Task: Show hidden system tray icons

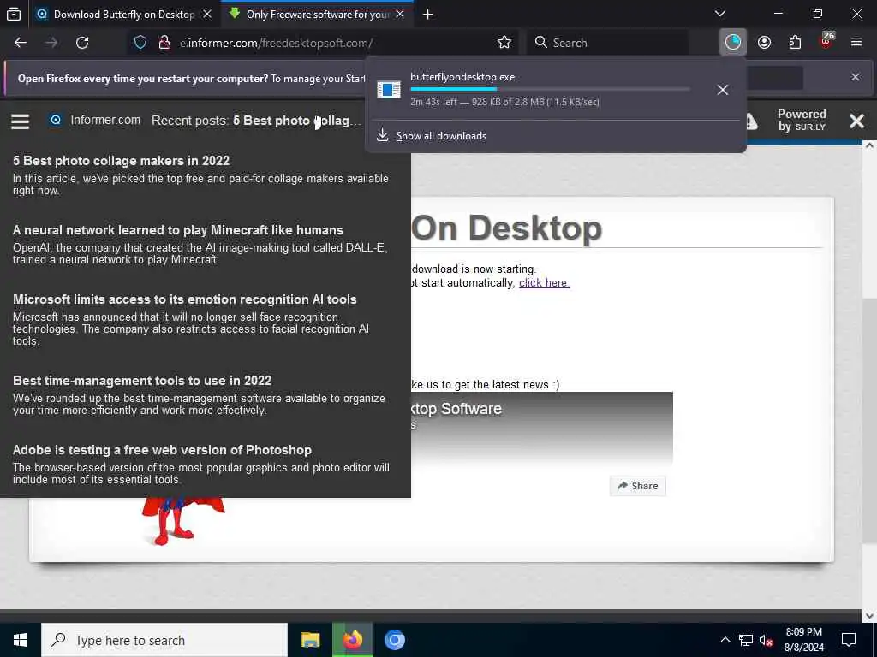Action: click(x=725, y=640)
